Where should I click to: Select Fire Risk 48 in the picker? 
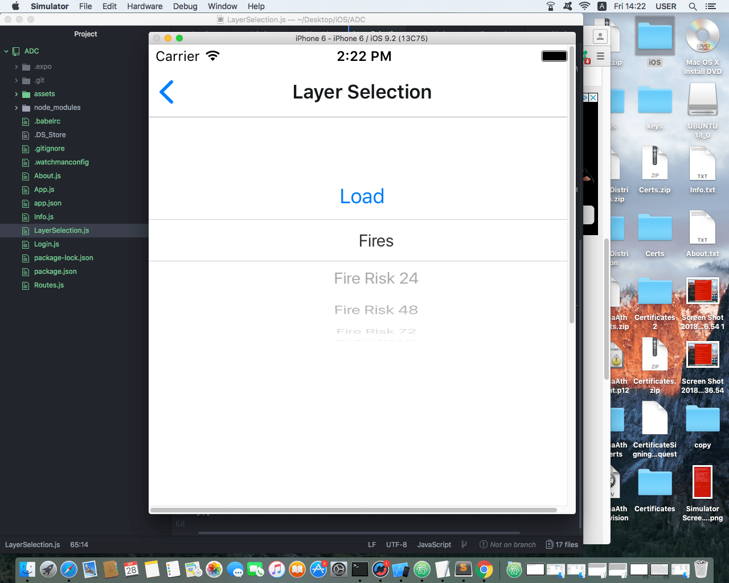(x=376, y=310)
